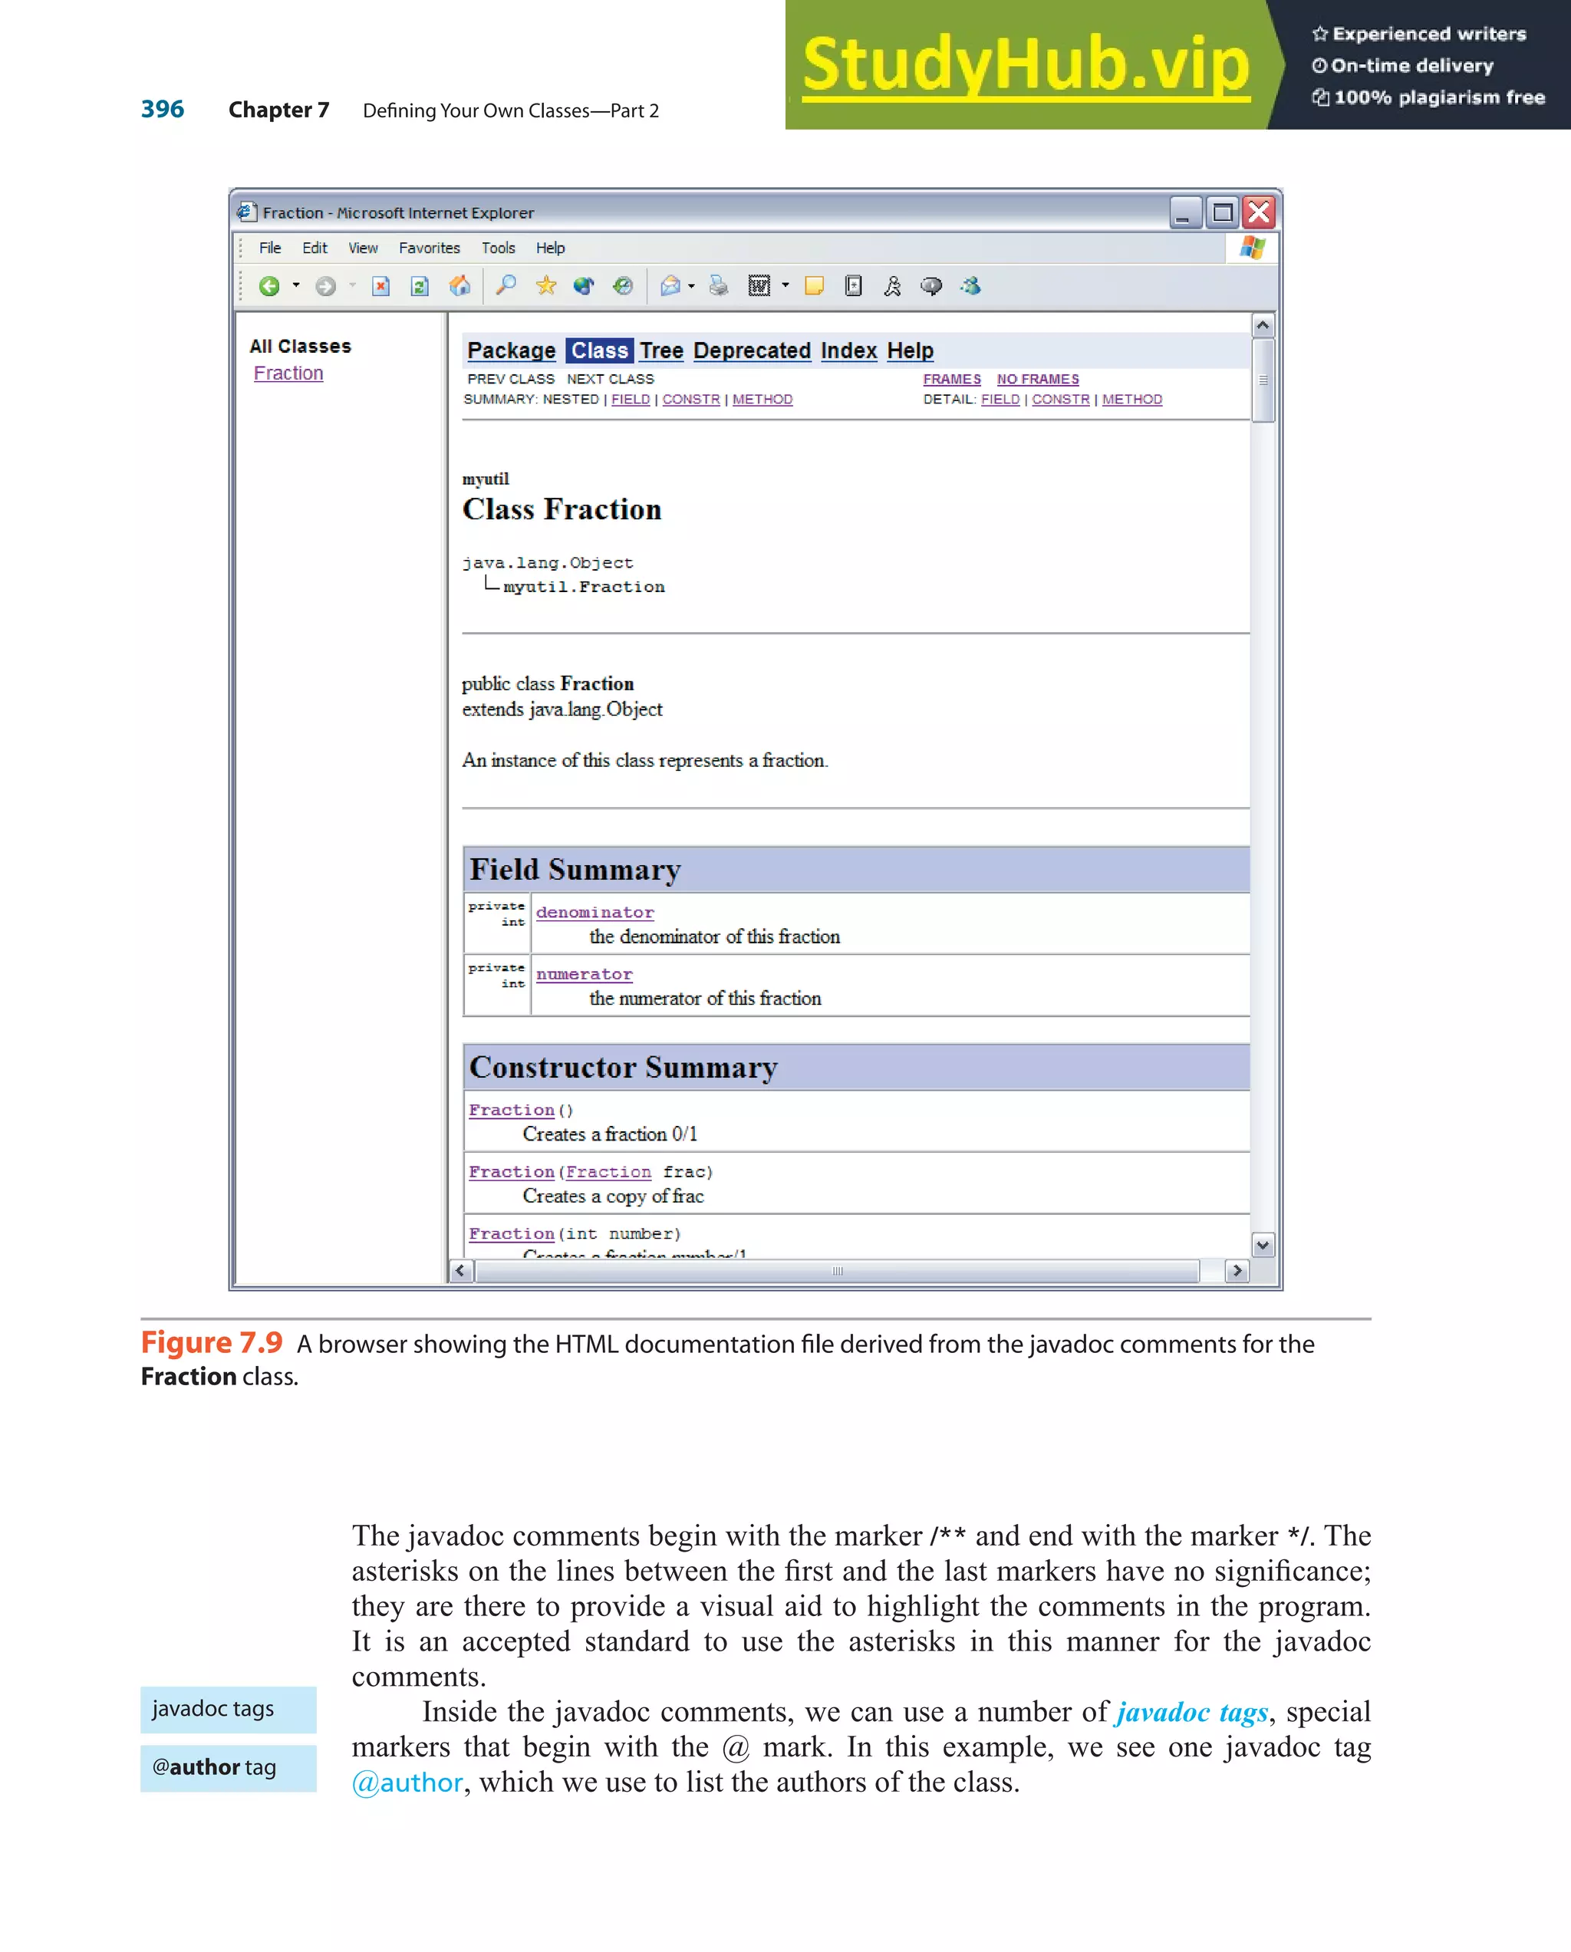
Task: Click the History clock icon
Action: coord(623,287)
